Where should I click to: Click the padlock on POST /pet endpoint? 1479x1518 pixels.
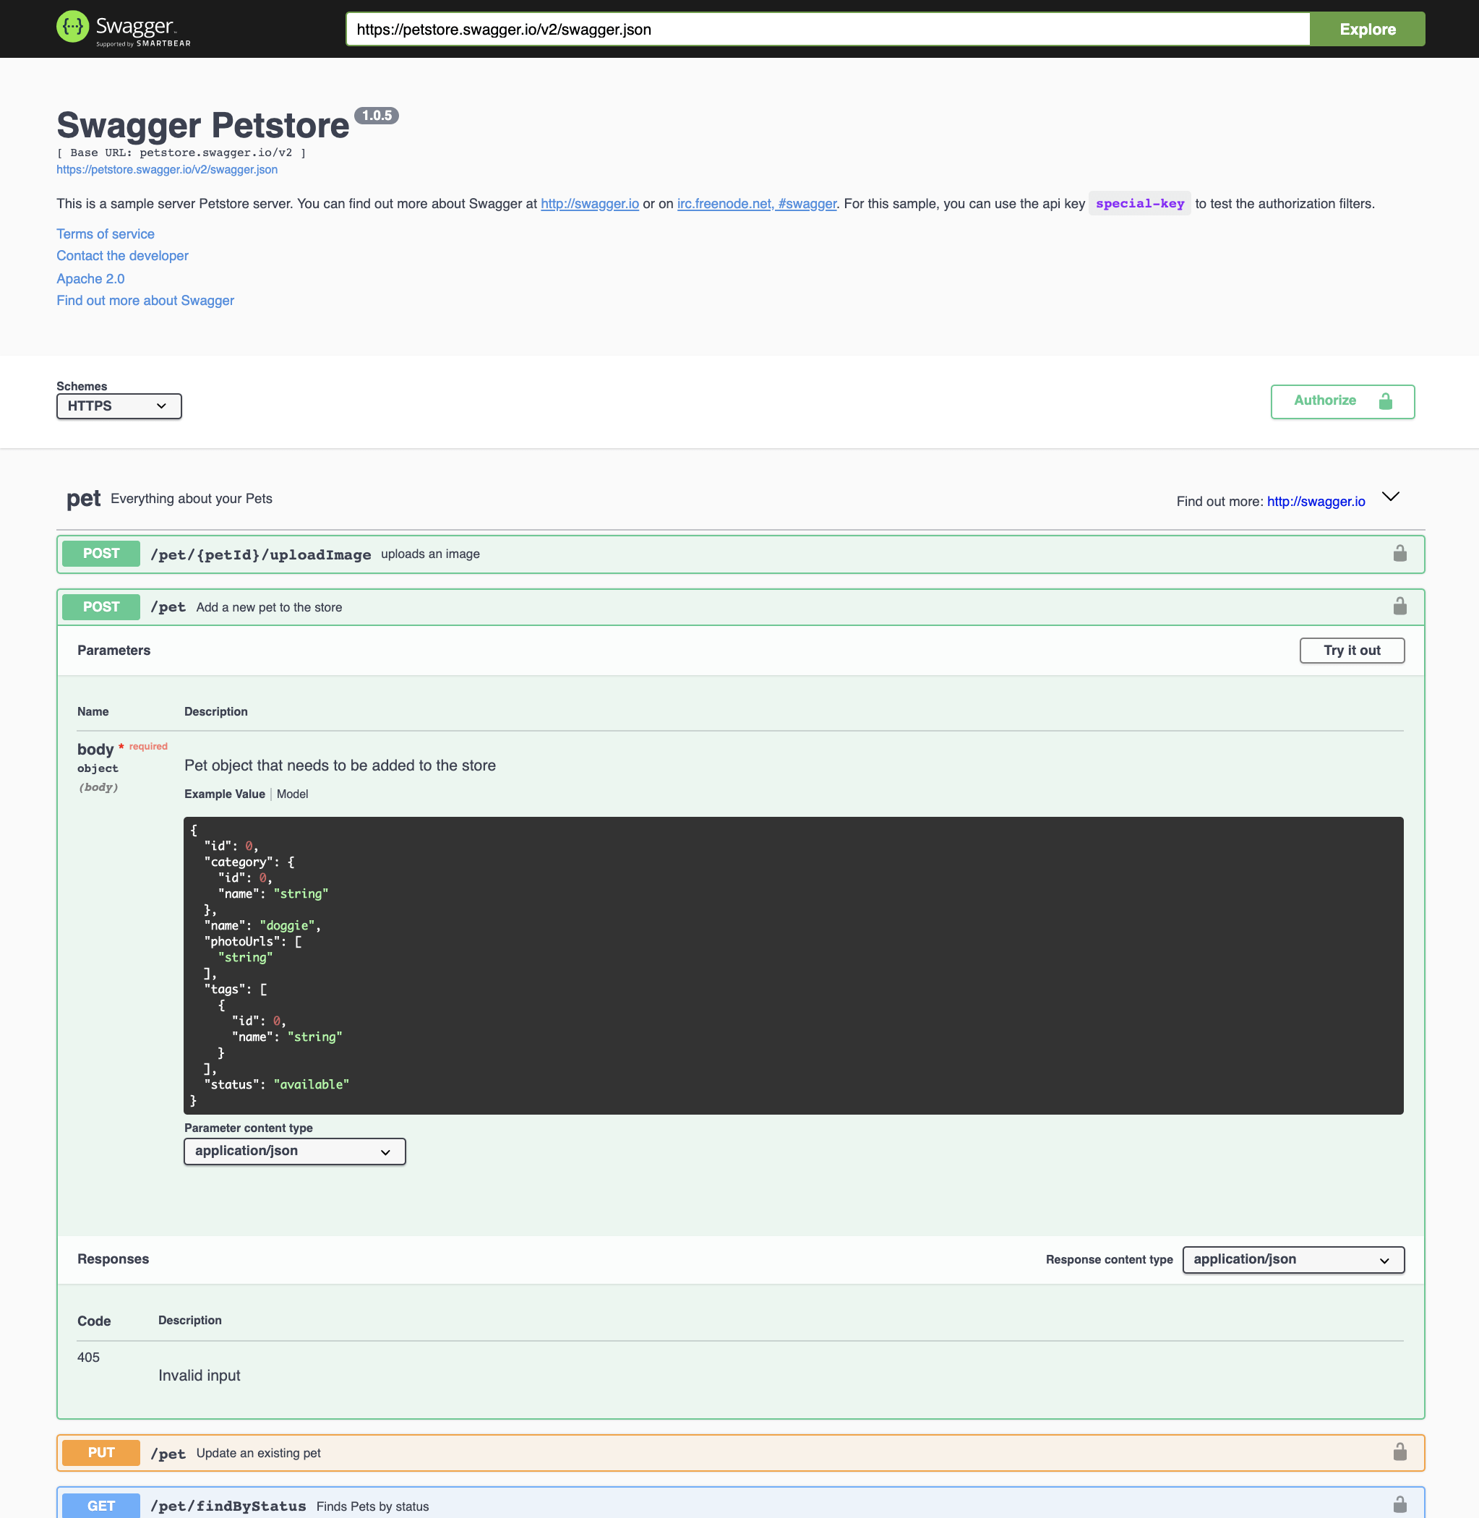point(1399,606)
